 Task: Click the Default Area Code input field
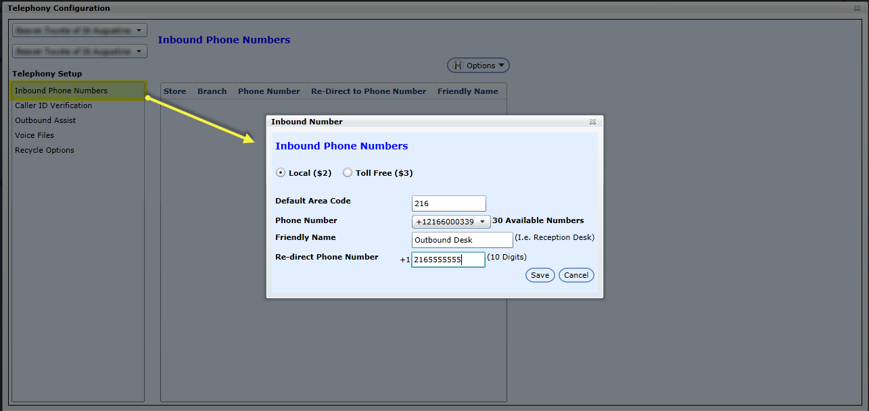point(448,203)
